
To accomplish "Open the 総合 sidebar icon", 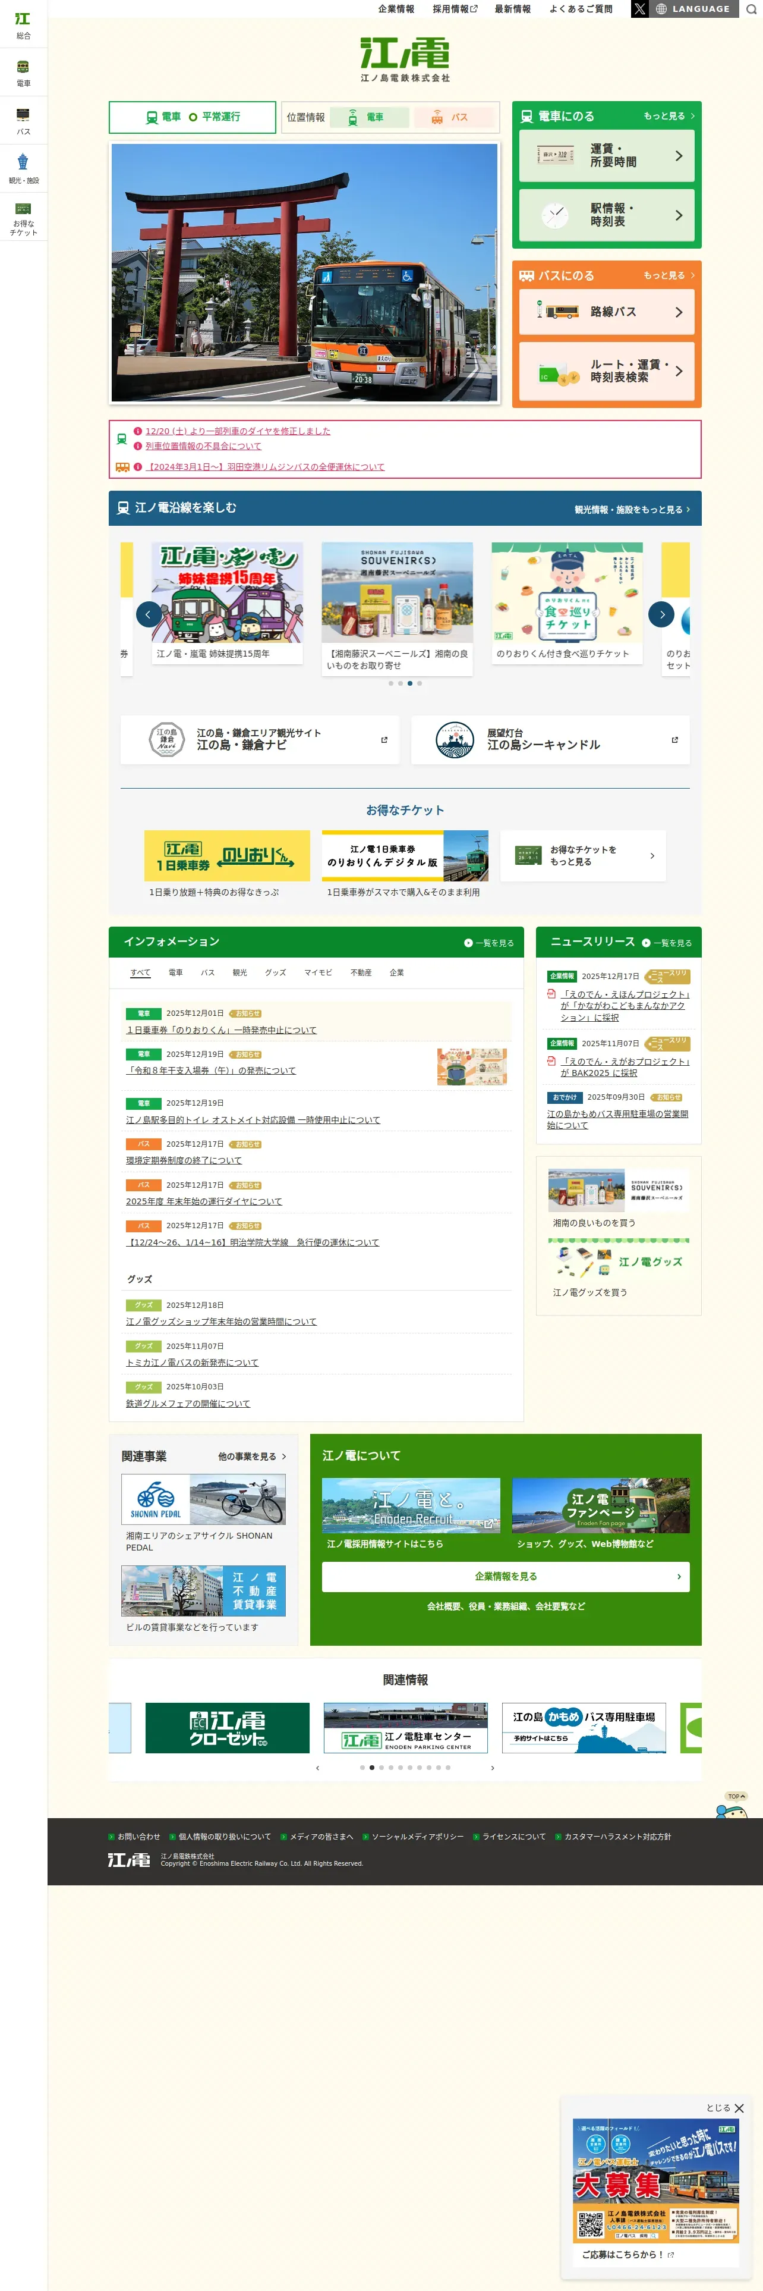I will (x=23, y=25).
